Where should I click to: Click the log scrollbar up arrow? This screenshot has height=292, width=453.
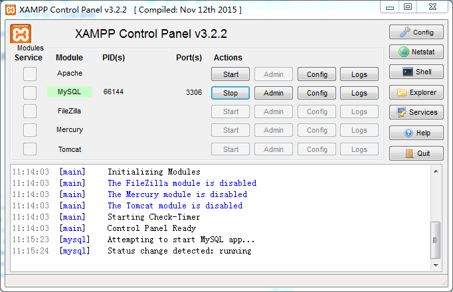436,171
